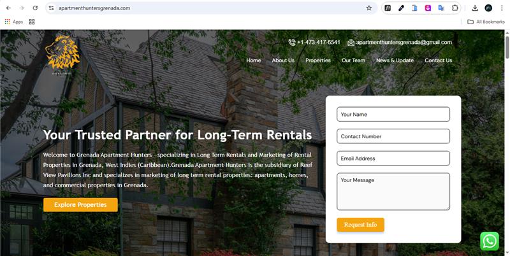510x256 pixels.
Task: Open the Chrome three-dot menu
Action: click(502, 8)
